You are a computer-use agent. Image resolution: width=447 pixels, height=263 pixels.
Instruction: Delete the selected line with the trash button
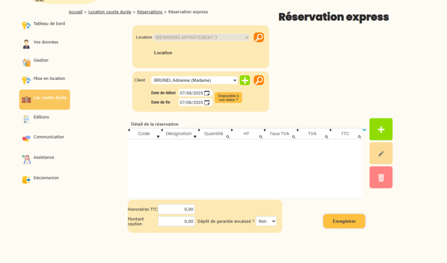pos(381,178)
